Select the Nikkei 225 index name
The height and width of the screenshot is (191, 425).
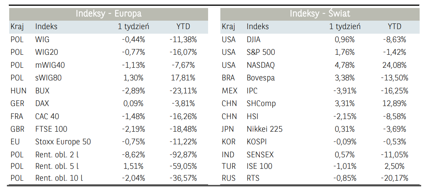pos(264,129)
